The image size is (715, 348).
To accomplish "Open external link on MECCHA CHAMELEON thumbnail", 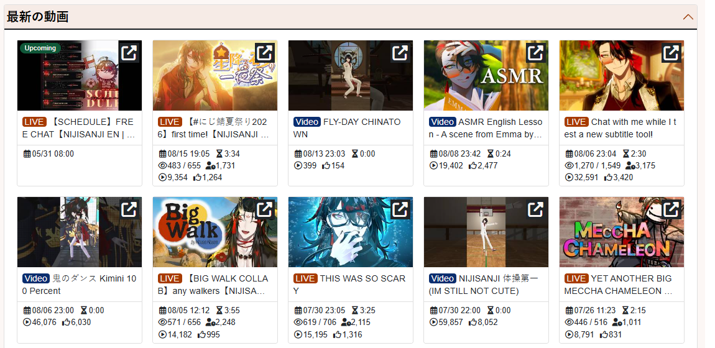I will tap(671, 209).
